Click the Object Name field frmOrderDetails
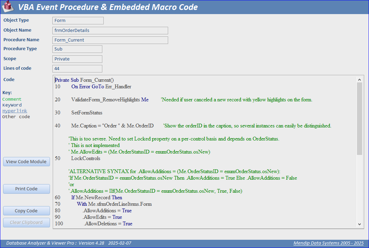 click(x=110, y=31)
